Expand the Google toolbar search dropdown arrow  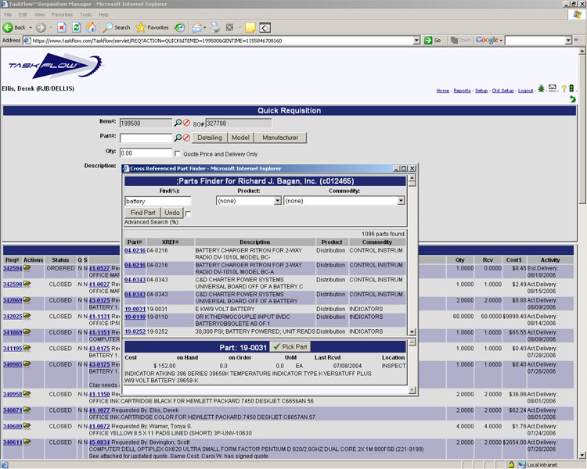(x=568, y=41)
